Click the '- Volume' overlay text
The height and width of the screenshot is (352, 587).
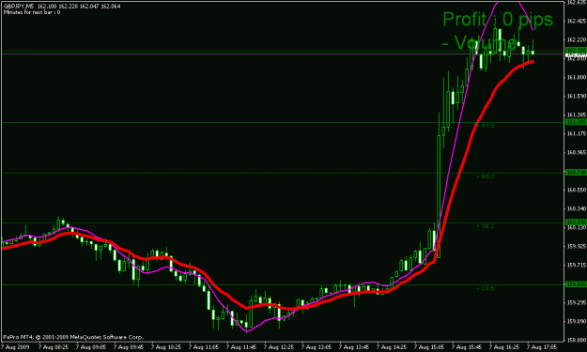pos(480,42)
